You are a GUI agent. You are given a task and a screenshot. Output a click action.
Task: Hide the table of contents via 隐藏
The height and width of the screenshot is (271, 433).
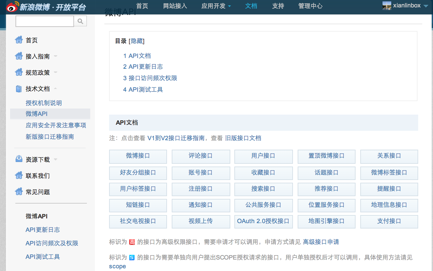pos(137,41)
